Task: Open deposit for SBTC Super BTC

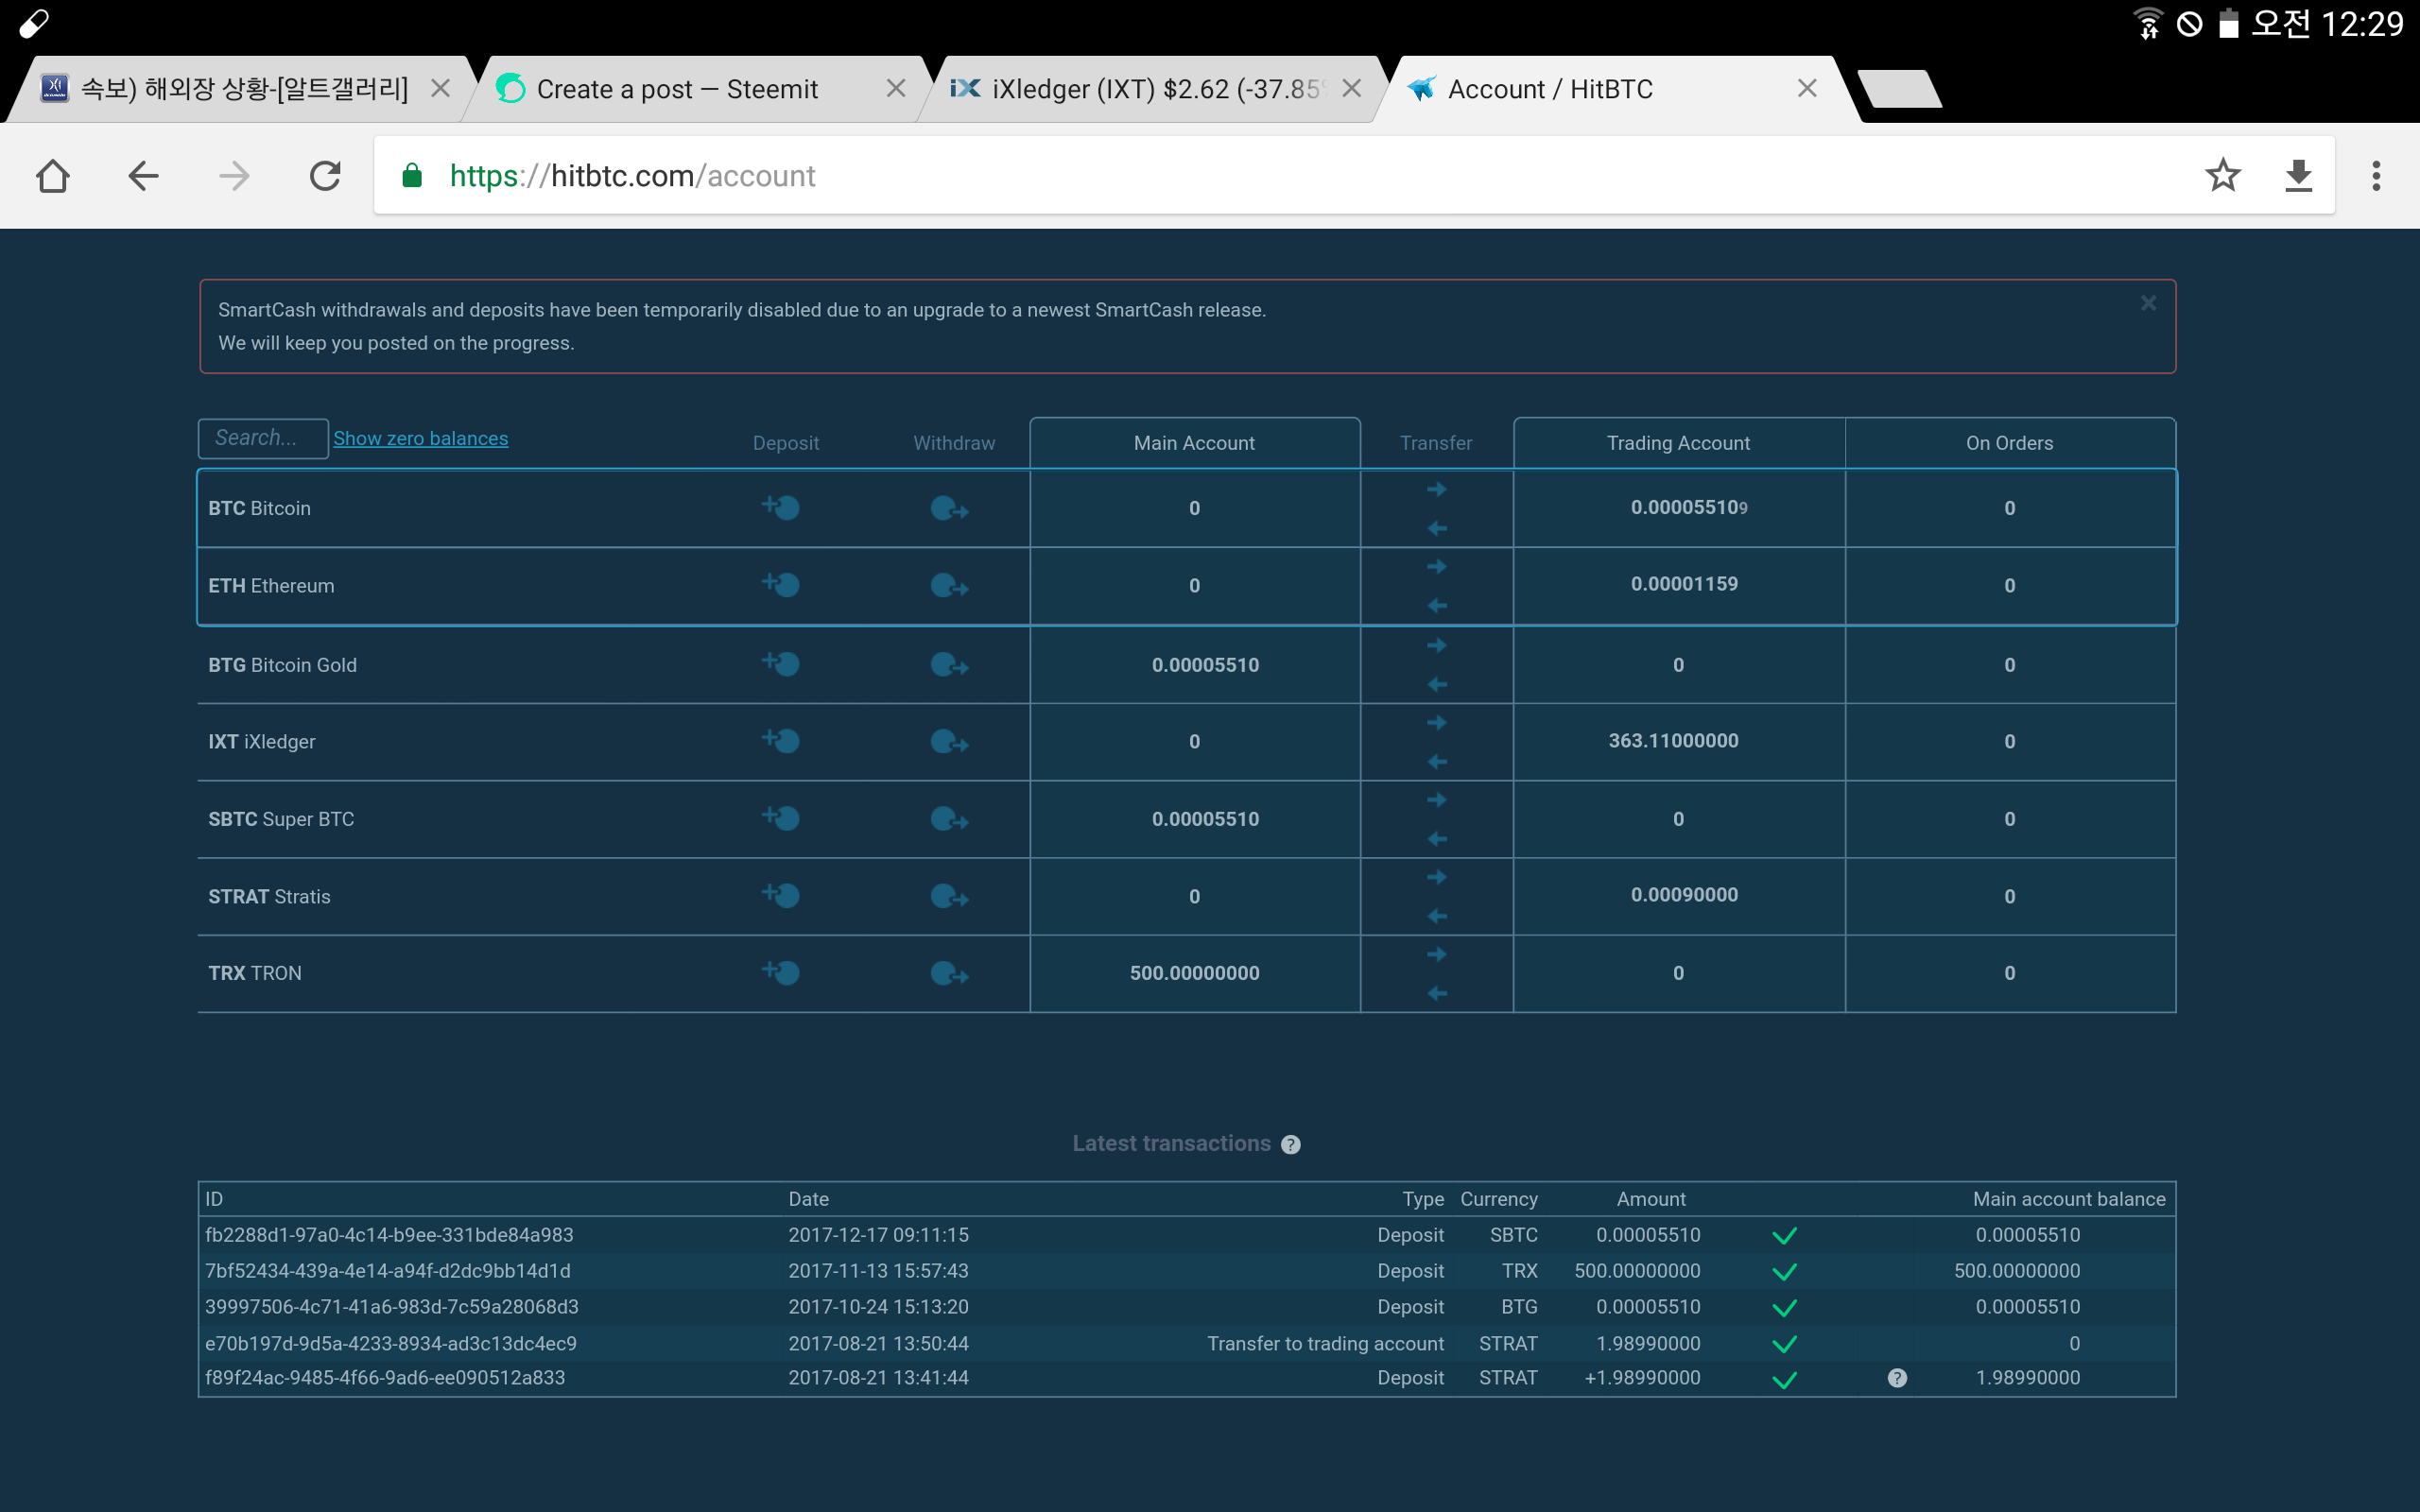Action: [x=781, y=818]
